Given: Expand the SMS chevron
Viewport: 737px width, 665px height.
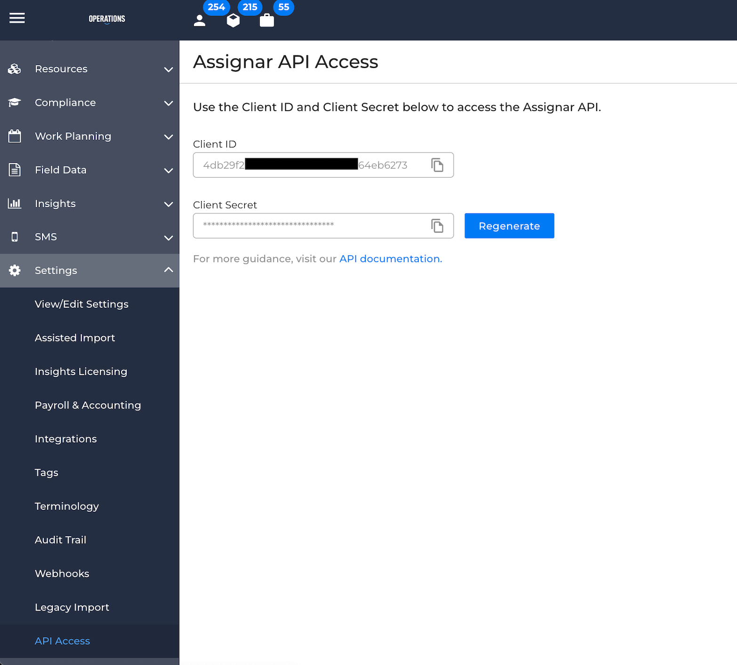Looking at the screenshot, I should [x=168, y=238].
